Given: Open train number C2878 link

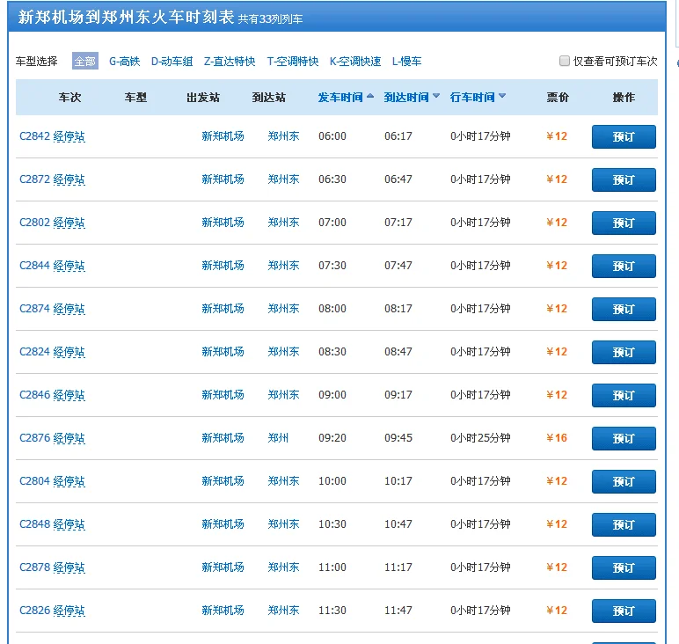Looking at the screenshot, I should coord(34,567).
